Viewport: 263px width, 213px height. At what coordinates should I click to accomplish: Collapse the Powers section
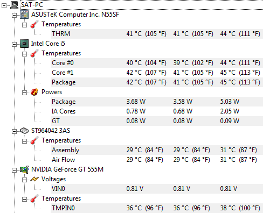[x=24, y=93]
